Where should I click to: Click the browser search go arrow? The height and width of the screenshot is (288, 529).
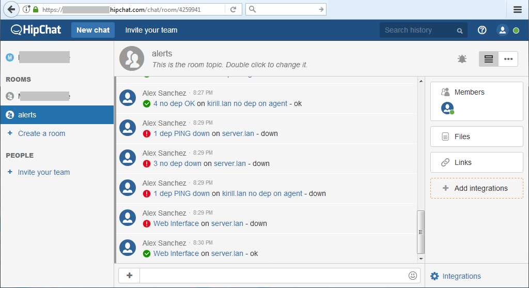click(x=321, y=9)
